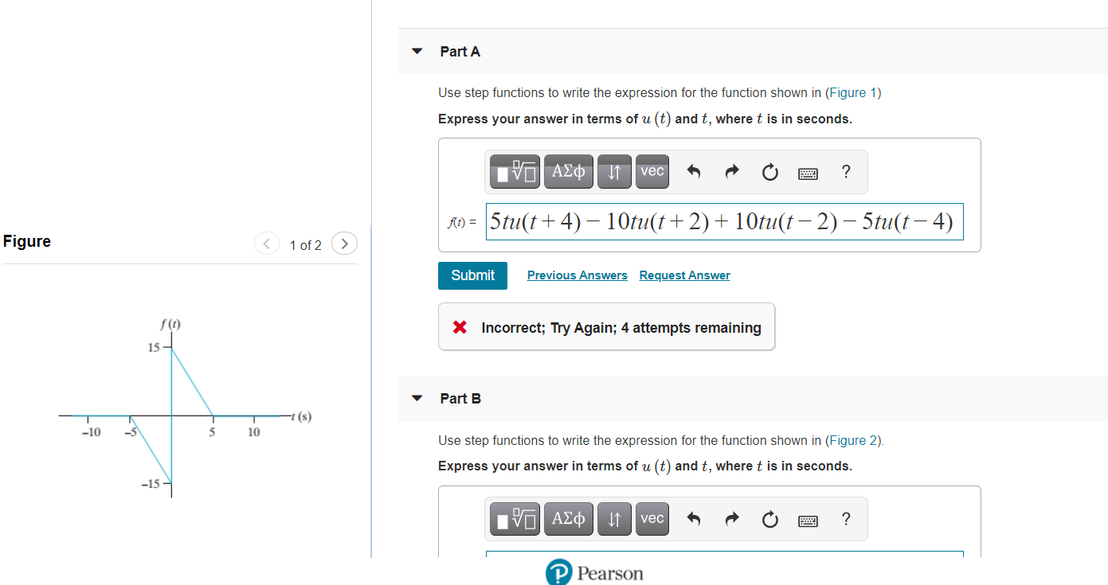This screenshot has height=585, width=1108.
Task: Open keyboard shortcuts in Part B toolbar
Action: coord(807,520)
